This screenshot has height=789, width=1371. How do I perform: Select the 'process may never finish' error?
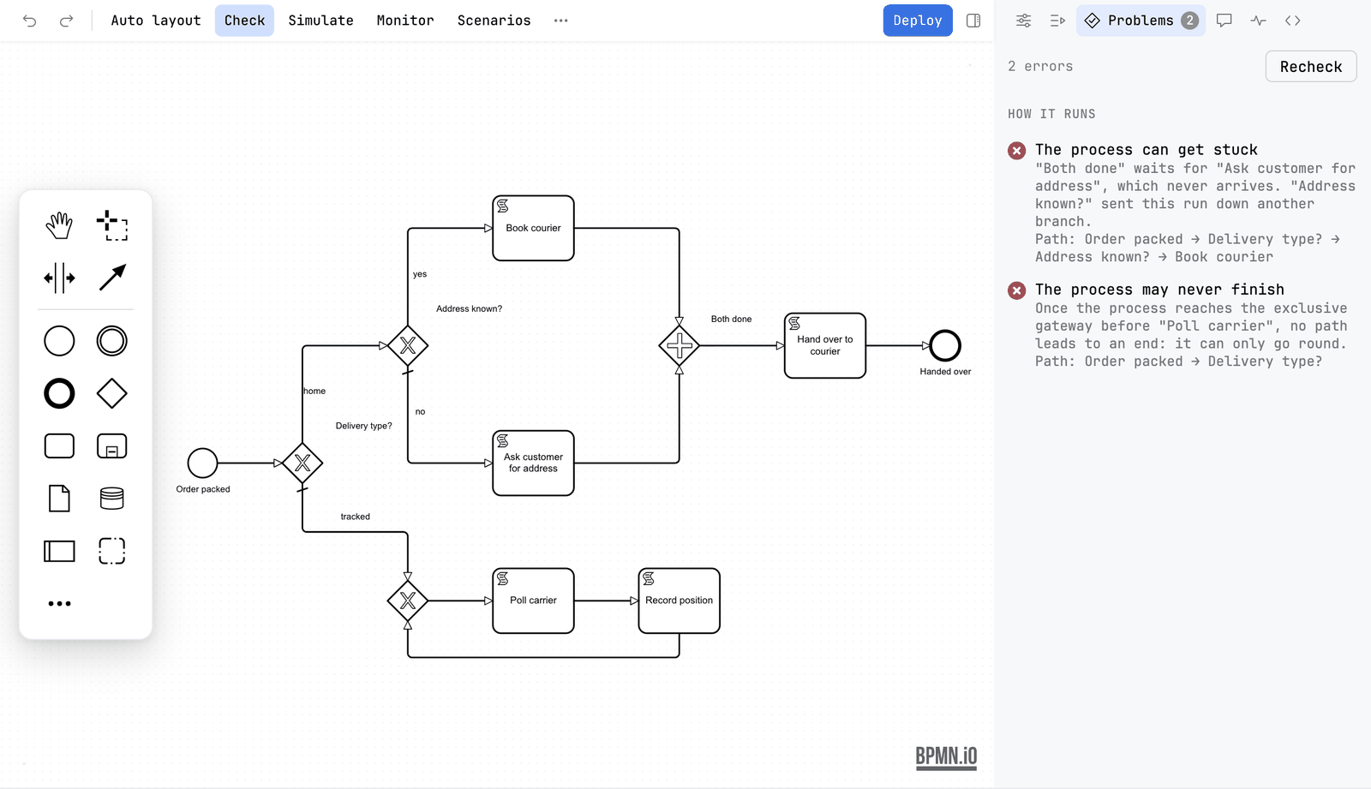(1182, 326)
